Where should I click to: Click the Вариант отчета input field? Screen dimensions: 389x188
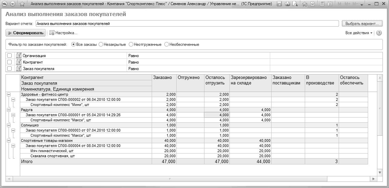(x=187, y=24)
